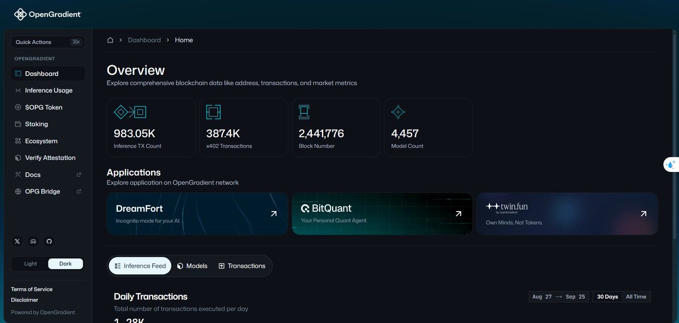Viewport: 679px width, 323px height.
Task: Click the 2,441,776 block number value
Action: click(x=321, y=133)
